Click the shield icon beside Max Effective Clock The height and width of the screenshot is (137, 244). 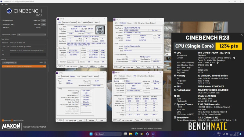211,65
